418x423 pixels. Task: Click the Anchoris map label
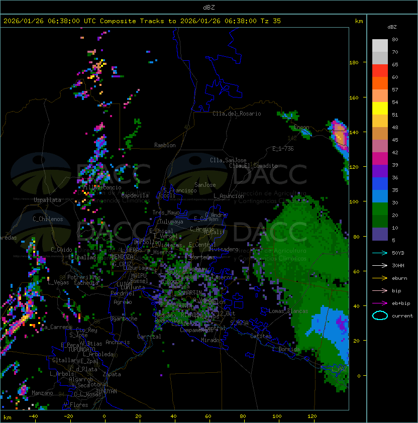click(x=118, y=343)
